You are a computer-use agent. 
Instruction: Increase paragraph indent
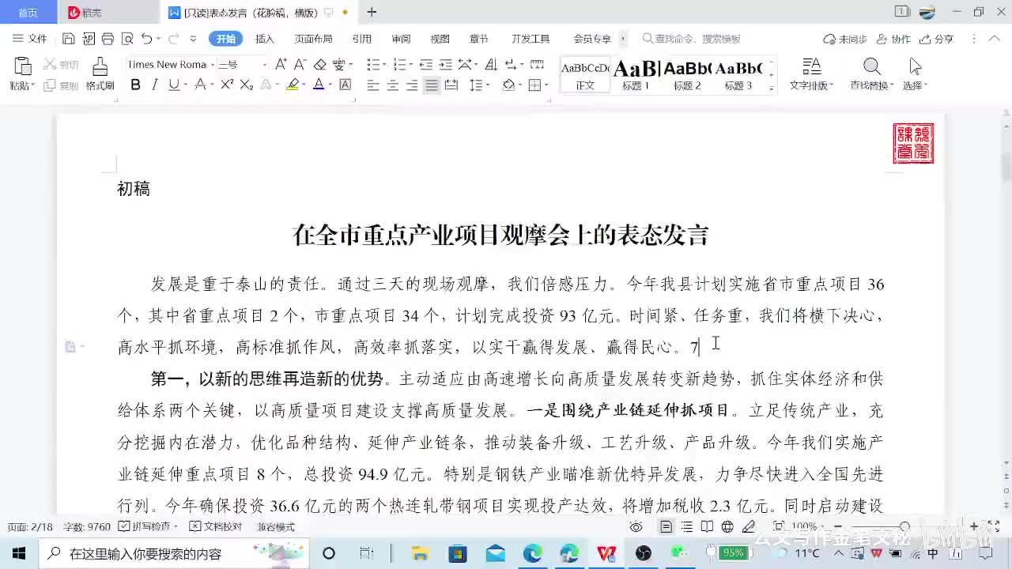click(445, 65)
